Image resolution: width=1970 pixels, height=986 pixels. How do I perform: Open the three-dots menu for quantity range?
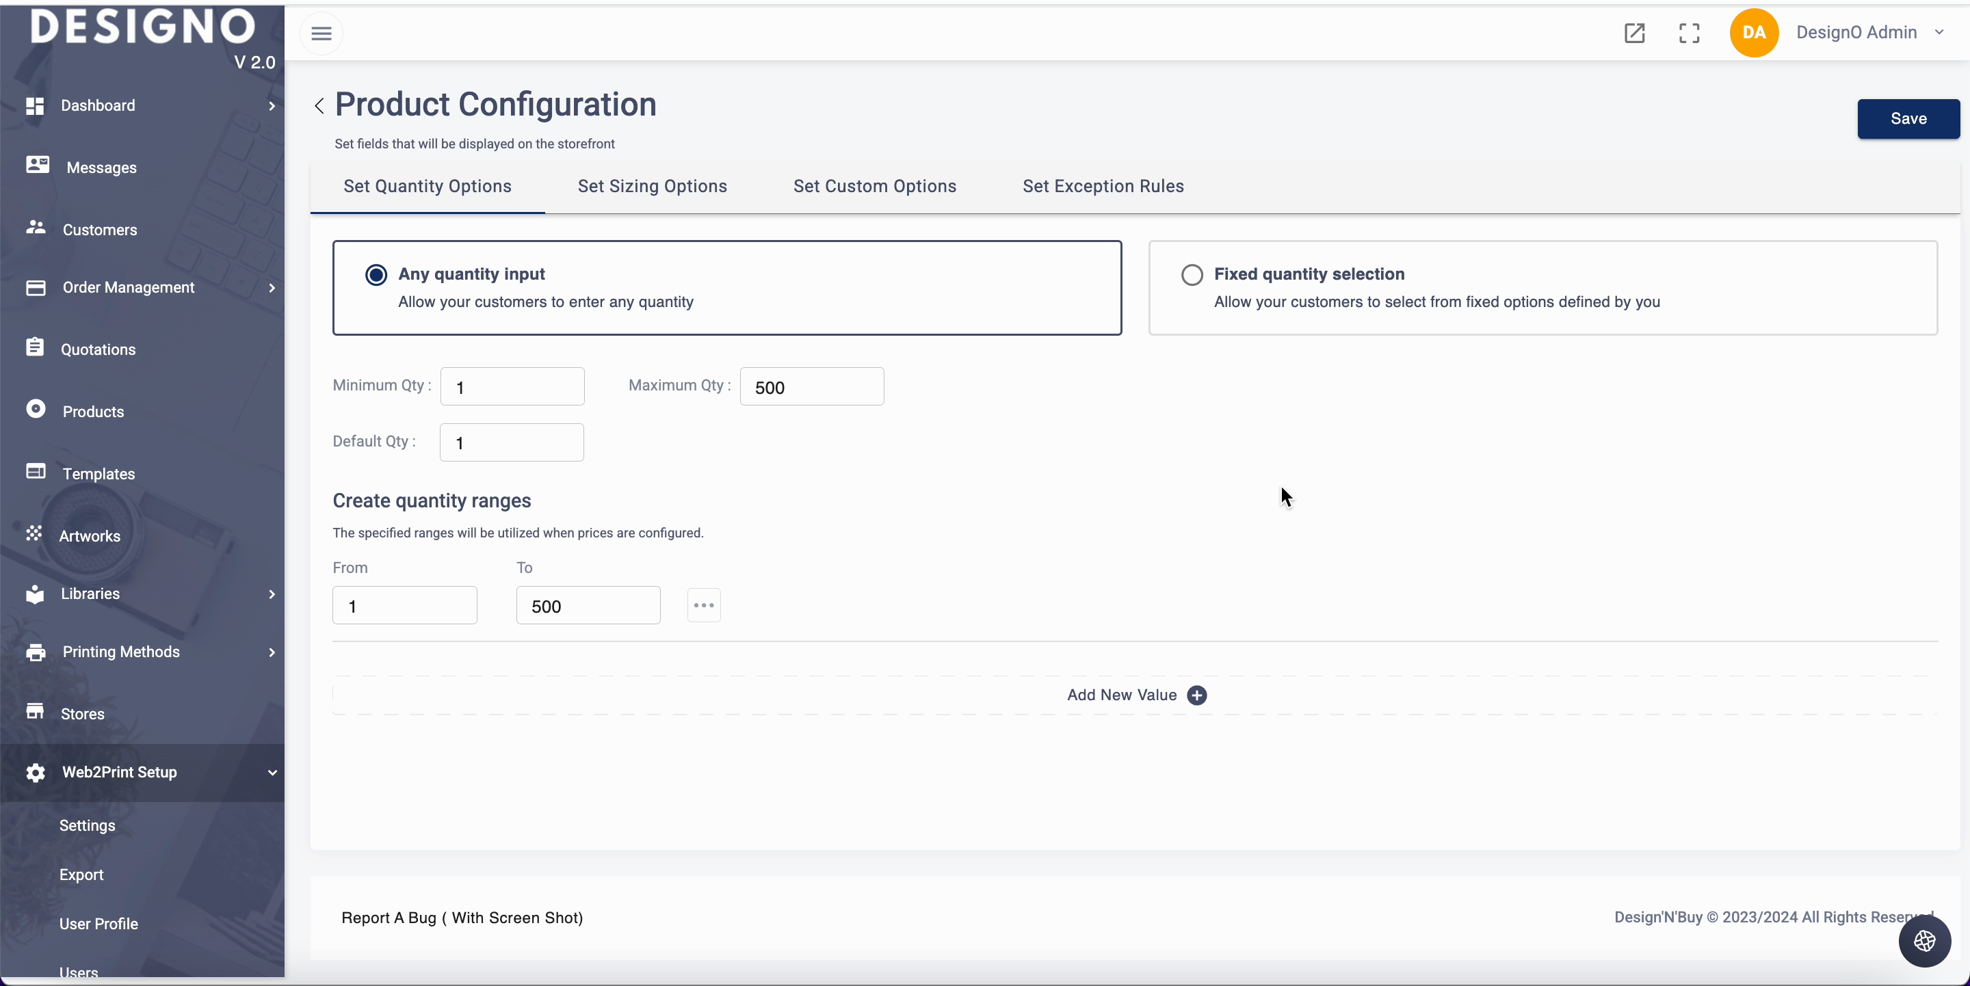click(704, 605)
